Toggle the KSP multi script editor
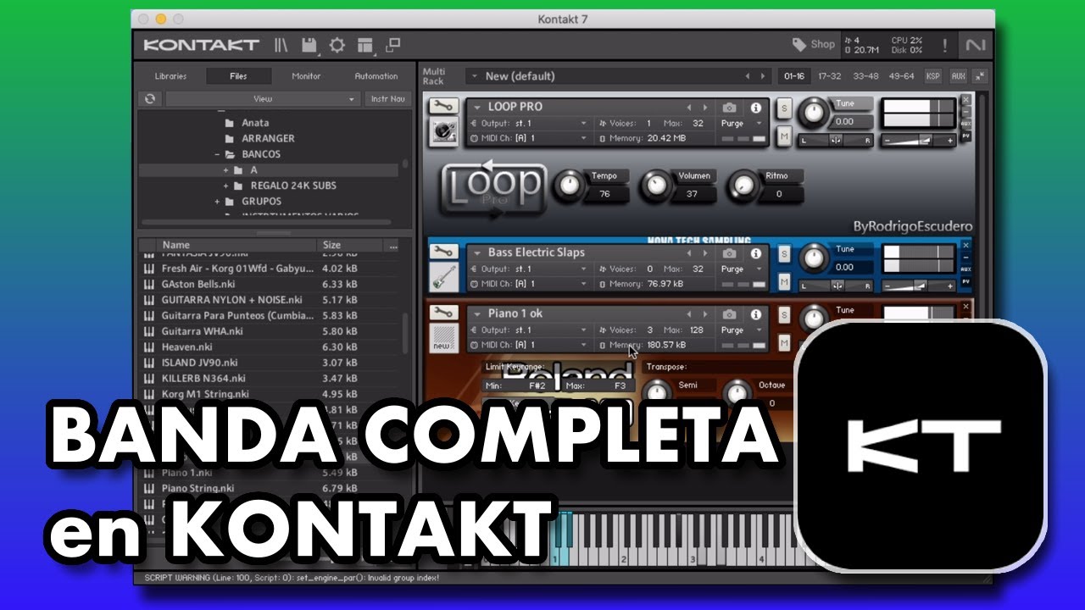Viewport: 1085px width, 610px height. [x=933, y=76]
